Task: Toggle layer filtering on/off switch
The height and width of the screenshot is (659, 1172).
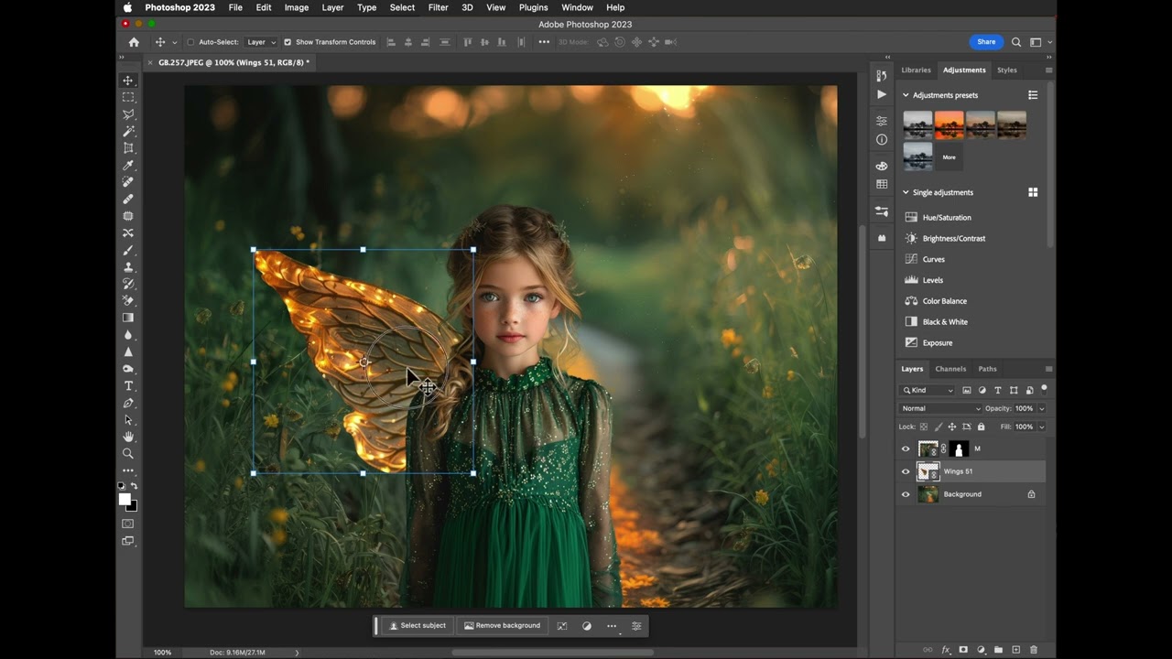Action: 1044,389
